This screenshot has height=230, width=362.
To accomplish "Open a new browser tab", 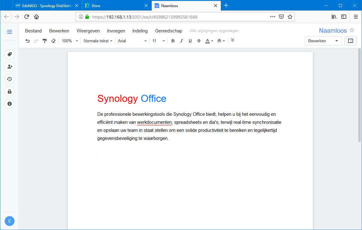I will tap(226, 6).
